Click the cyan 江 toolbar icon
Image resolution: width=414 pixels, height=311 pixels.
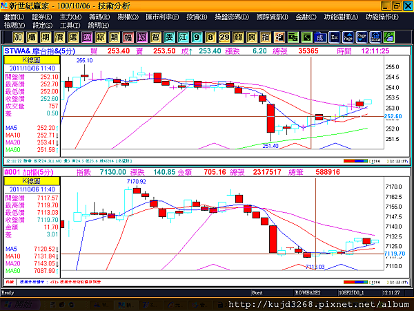click(183, 37)
